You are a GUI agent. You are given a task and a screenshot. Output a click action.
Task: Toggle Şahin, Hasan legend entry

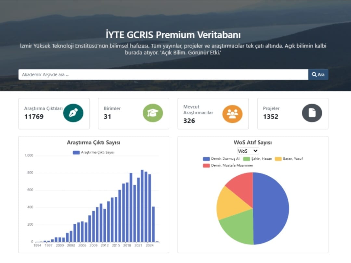coord(258,159)
